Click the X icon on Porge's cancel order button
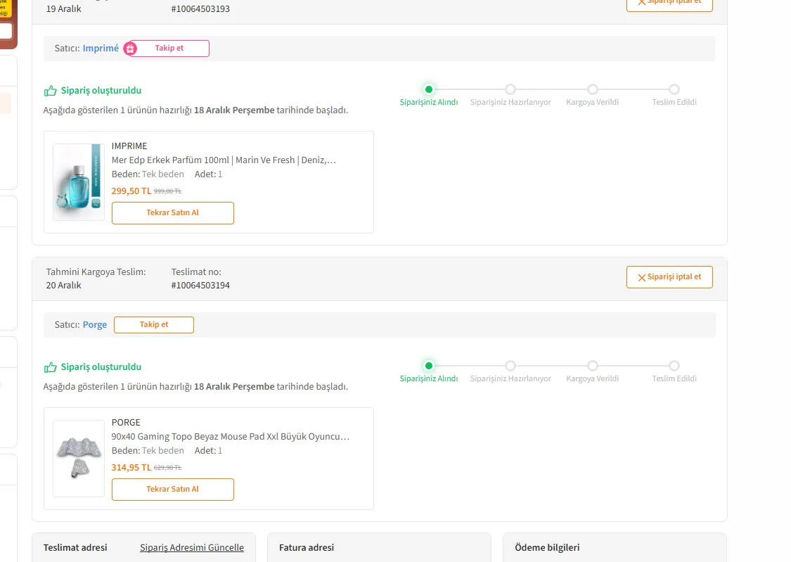Image resolution: width=791 pixels, height=562 pixels. [x=641, y=278]
